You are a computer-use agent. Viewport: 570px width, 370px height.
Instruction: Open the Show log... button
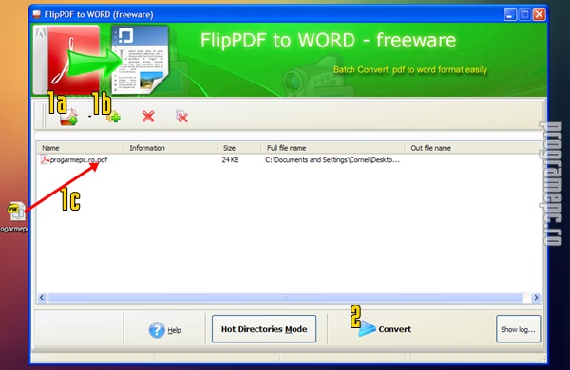pyautogui.click(x=518, y=329)
